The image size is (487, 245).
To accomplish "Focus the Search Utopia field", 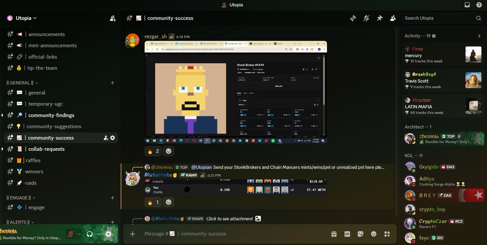I will (x=443, y=18).
